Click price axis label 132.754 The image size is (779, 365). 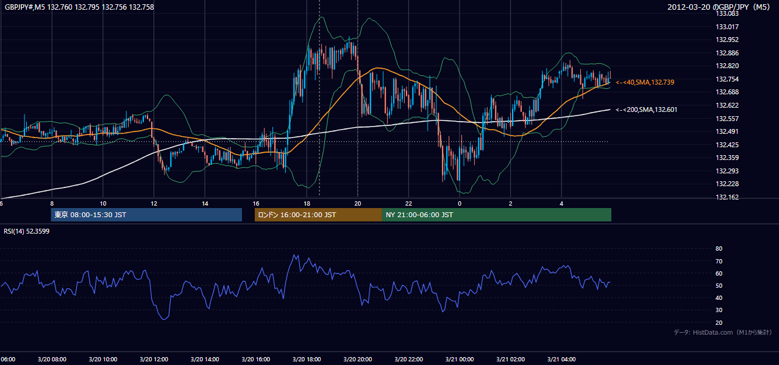pyautogui.click(x=727, y=79)
